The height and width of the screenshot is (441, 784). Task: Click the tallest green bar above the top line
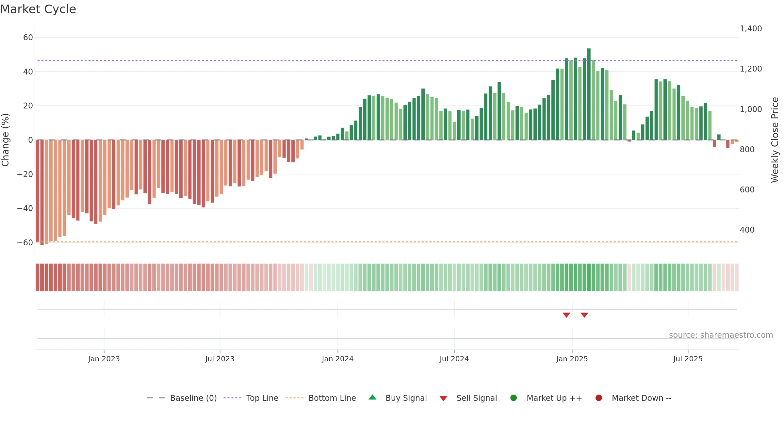(589, 94)
